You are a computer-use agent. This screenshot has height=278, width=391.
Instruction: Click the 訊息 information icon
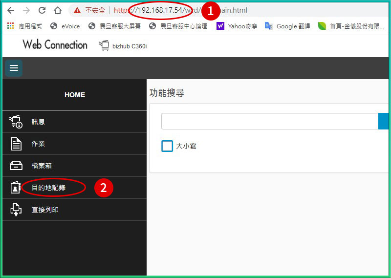(x=16, y=122)
